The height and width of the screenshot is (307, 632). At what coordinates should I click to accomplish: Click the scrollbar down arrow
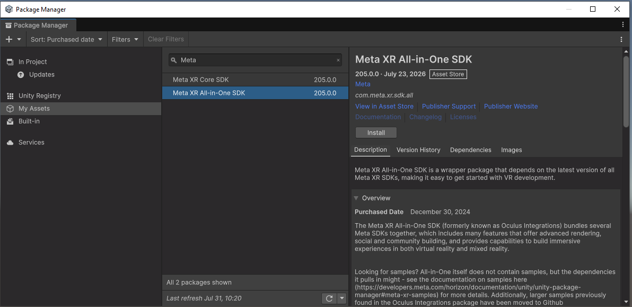[626, 302]
